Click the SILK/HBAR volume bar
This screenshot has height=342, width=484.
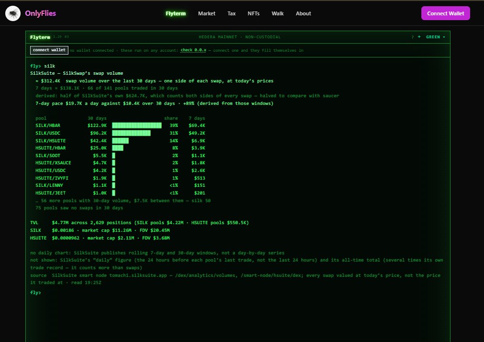[137, 125]
